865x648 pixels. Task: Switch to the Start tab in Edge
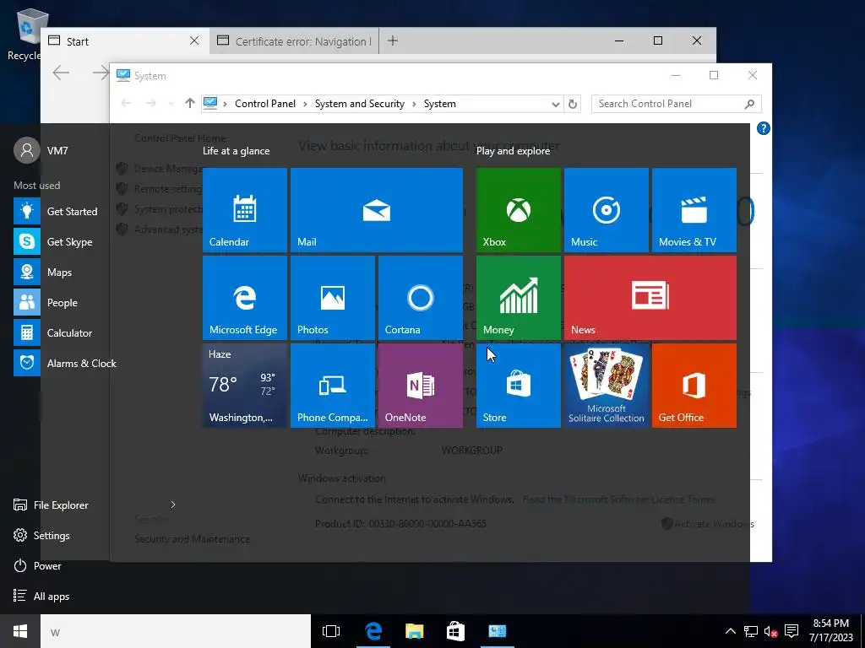click(x=125, y=40)
